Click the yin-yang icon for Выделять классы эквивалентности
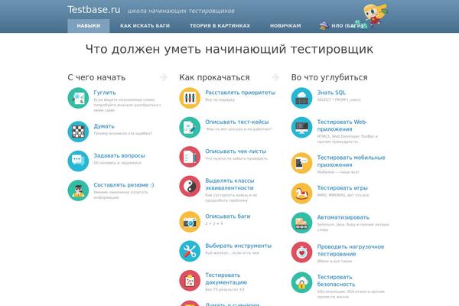The height and width of the screenshot is (306, 459). (190, 186)
